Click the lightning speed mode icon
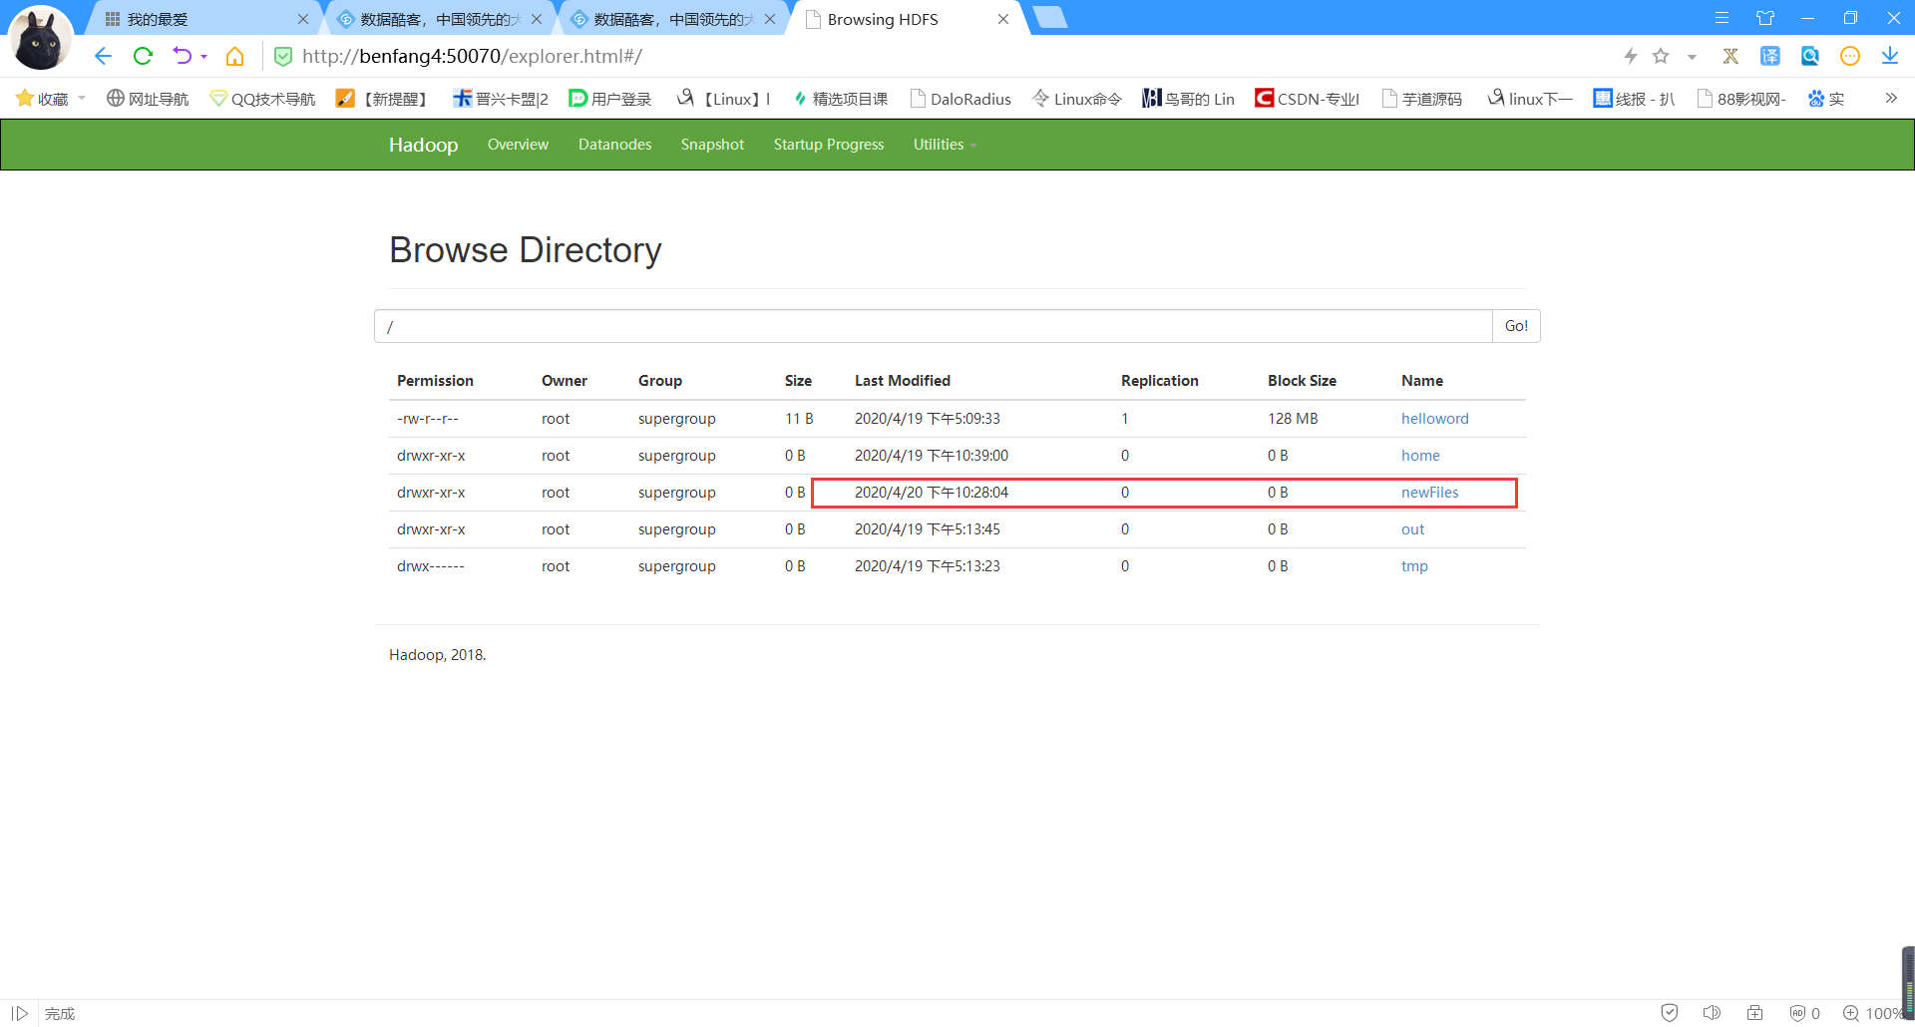The height and width of the screenshot is (1027, 1915). click(x=1631, y=56)
